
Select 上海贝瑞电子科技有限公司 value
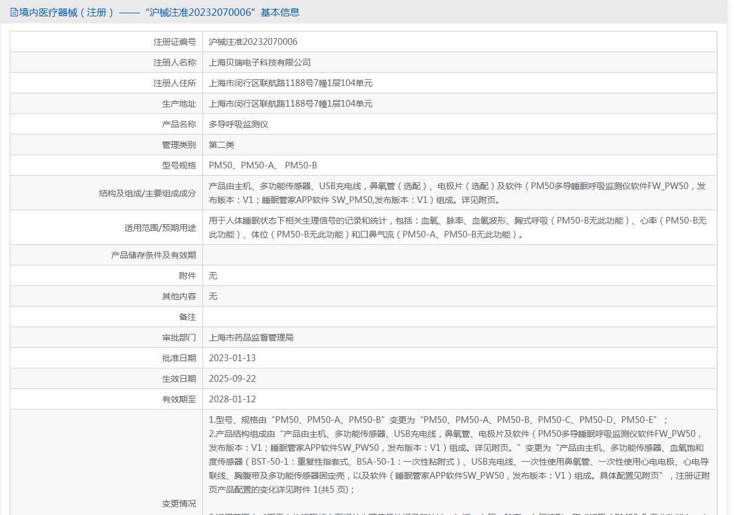click(260, 62)
